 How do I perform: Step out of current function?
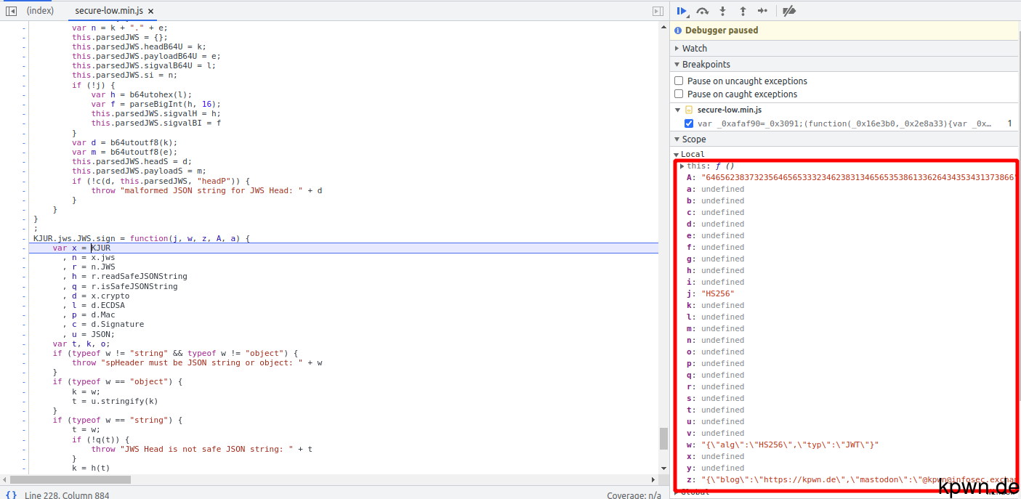tap(743, 10)
